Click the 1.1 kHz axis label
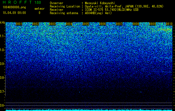Image resolution: width=175 pixels, height=111 pixels. (2, 36)
